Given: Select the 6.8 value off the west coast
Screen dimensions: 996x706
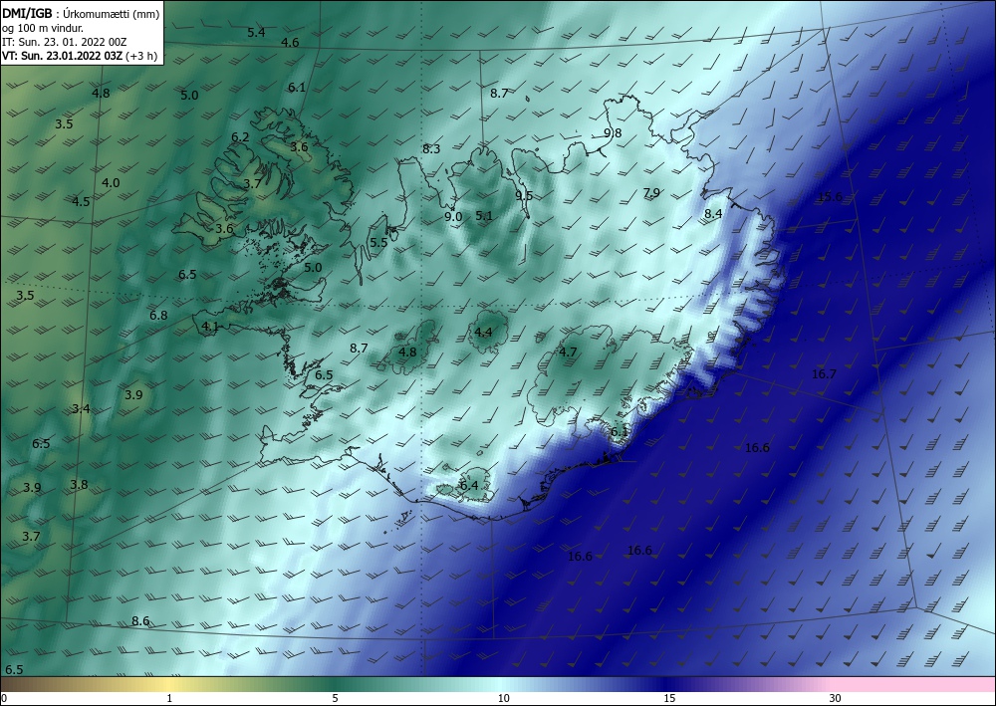Looking at the screenshot, I should (158, 316).
